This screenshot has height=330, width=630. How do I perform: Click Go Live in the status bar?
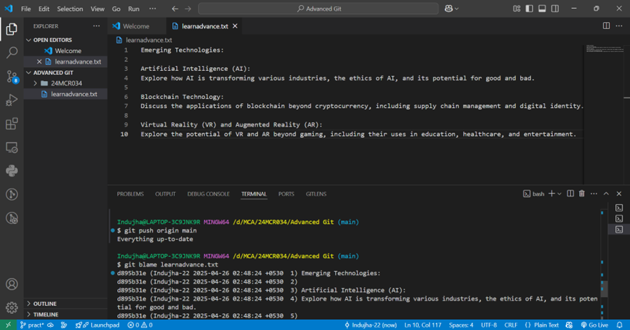594,325
